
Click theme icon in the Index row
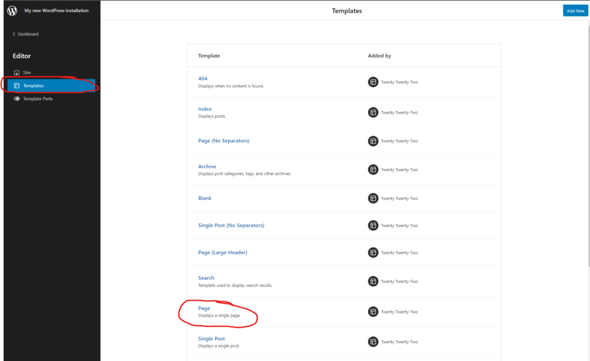pos(373,112)
